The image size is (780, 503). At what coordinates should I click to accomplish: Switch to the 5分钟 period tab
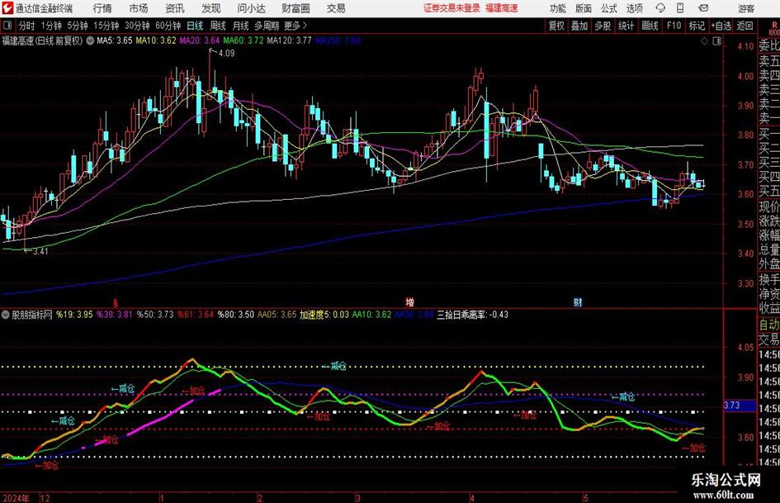(x=77, y=26)
